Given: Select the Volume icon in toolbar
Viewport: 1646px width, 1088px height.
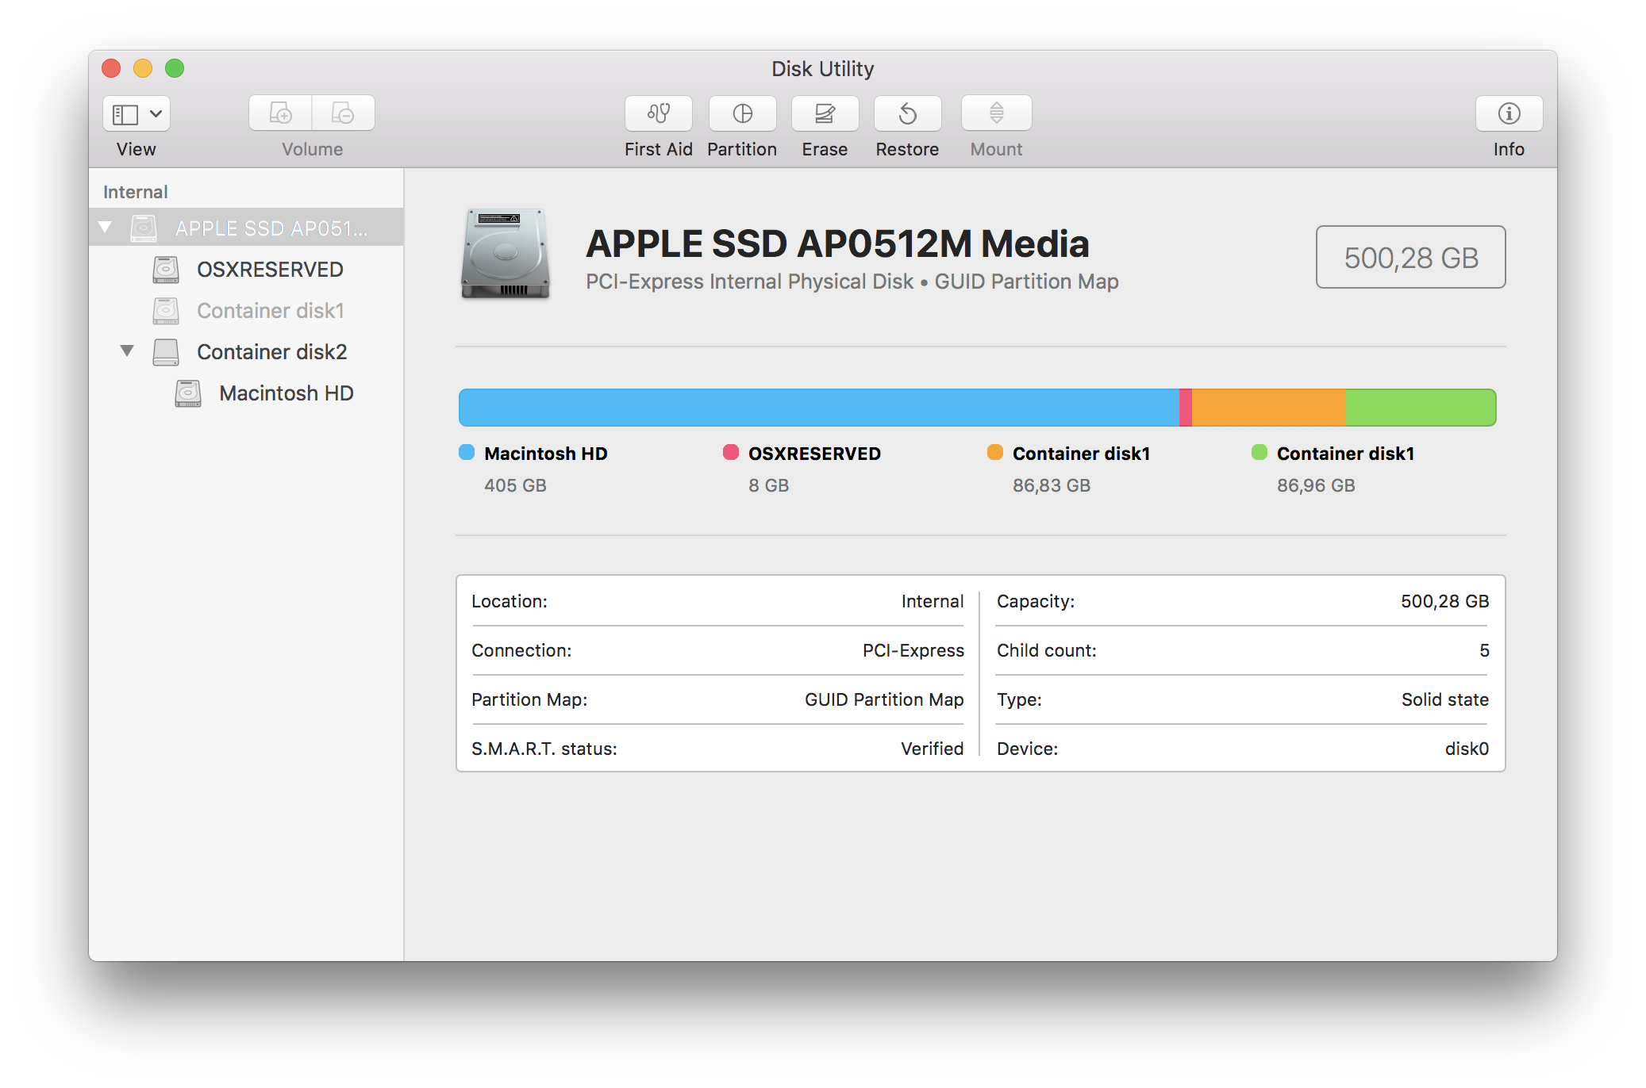Looking at the screenshot, I should [311, 118].
